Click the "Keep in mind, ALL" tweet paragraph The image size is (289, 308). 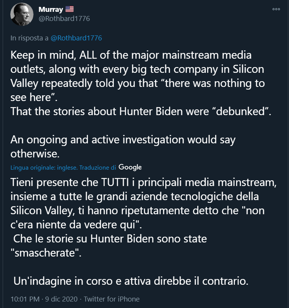(138, 76)
